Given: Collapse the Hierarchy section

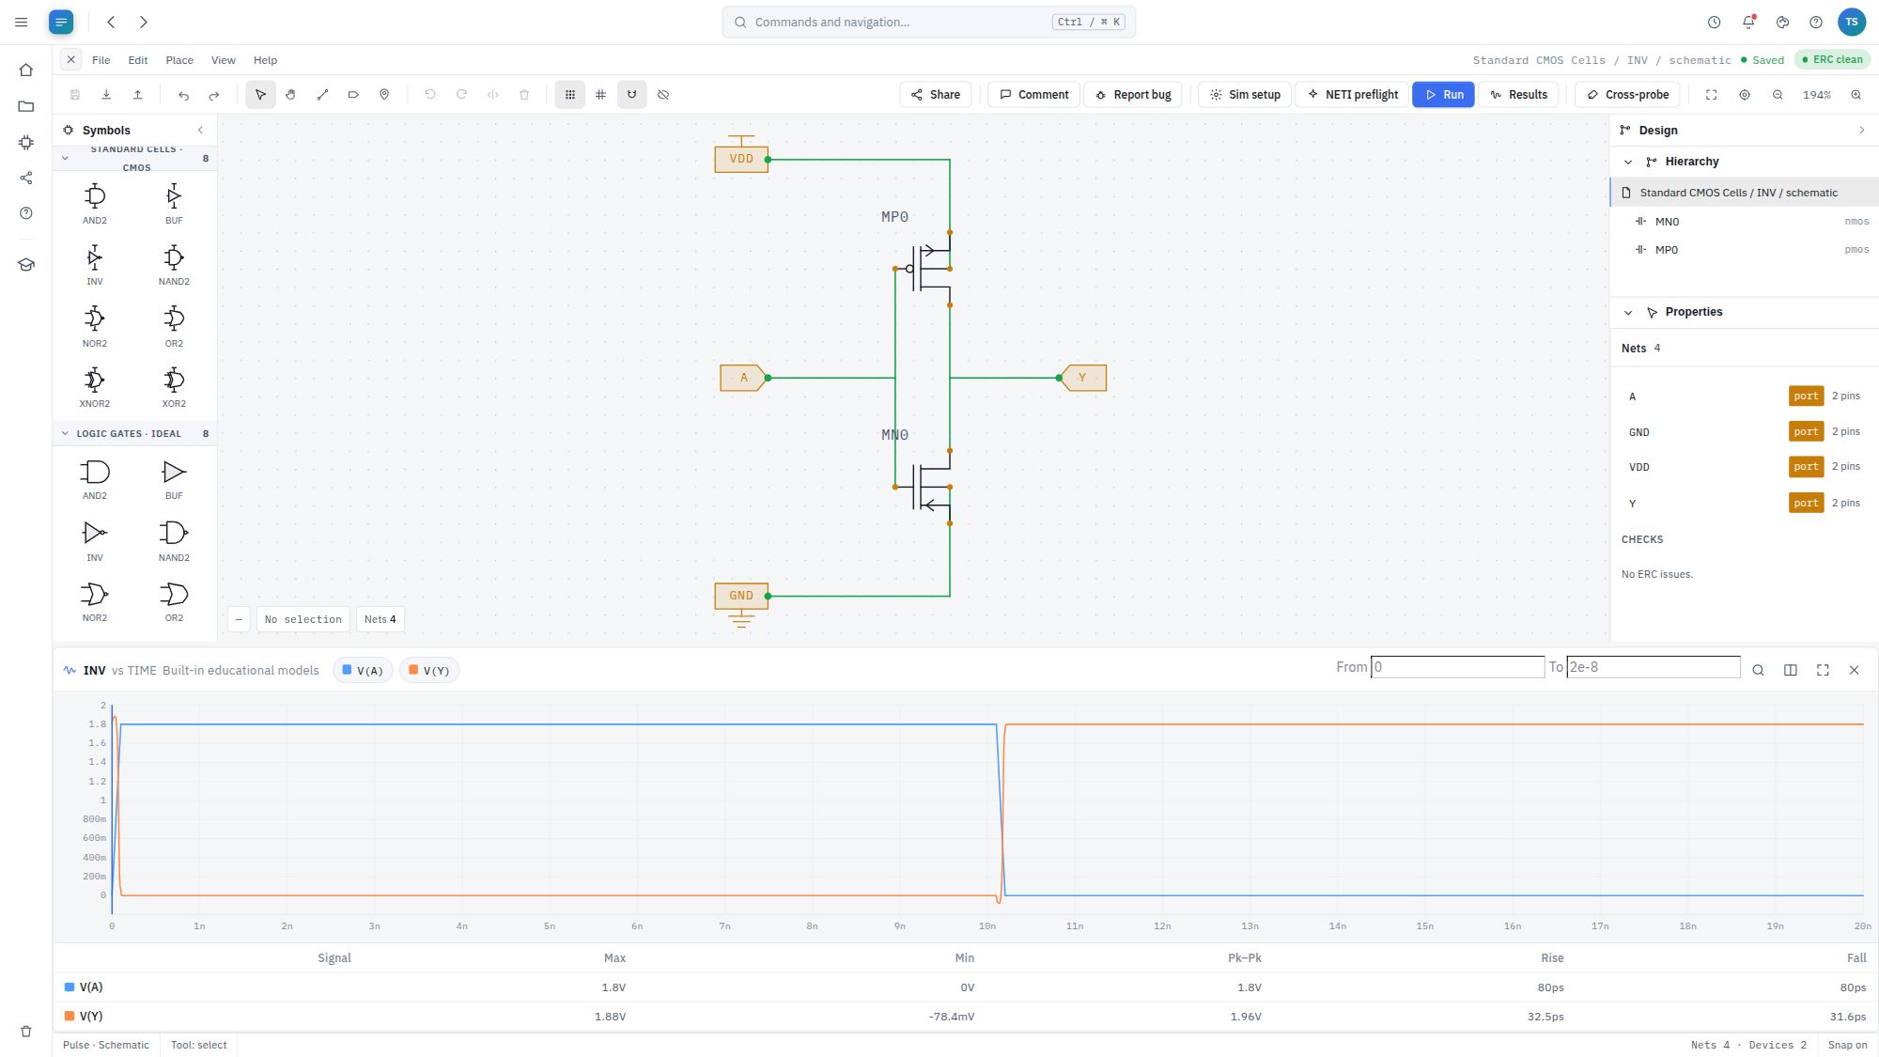Looking at the screenshot, I should point(1628,162).
